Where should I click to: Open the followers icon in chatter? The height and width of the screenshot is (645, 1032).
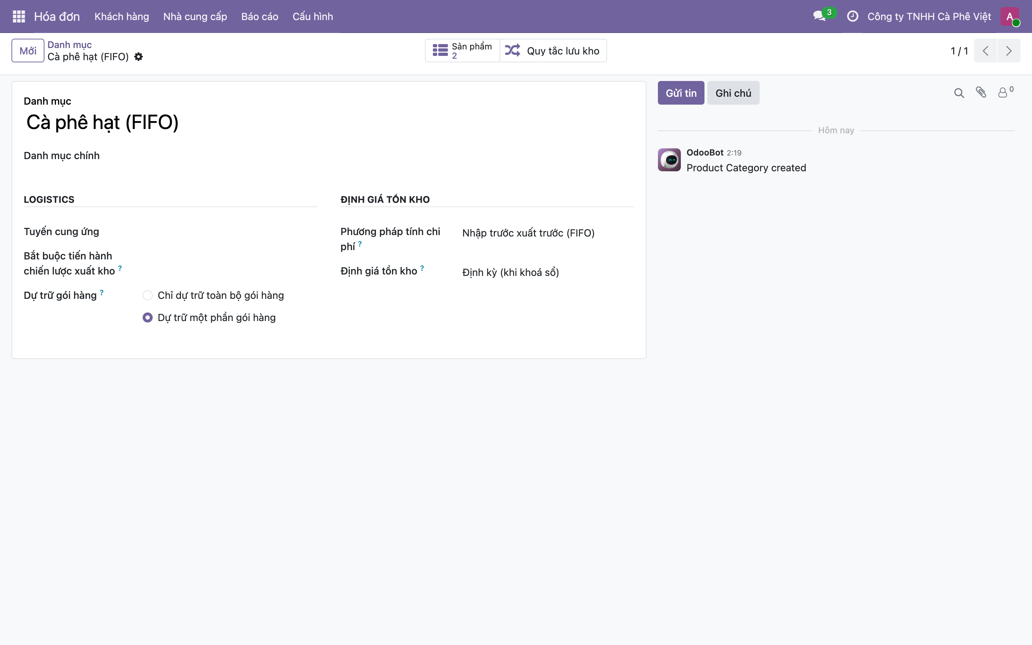coord(1005,92)
